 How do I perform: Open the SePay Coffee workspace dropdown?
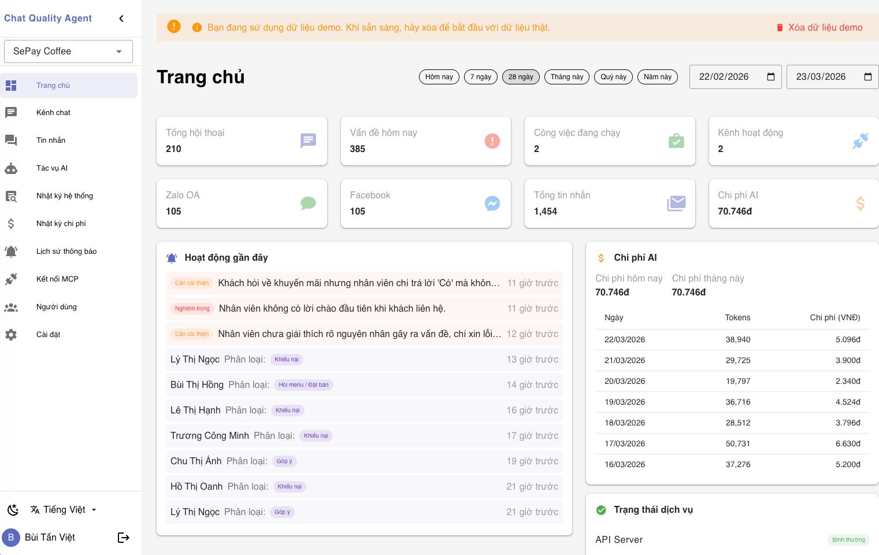pos(68,51)
